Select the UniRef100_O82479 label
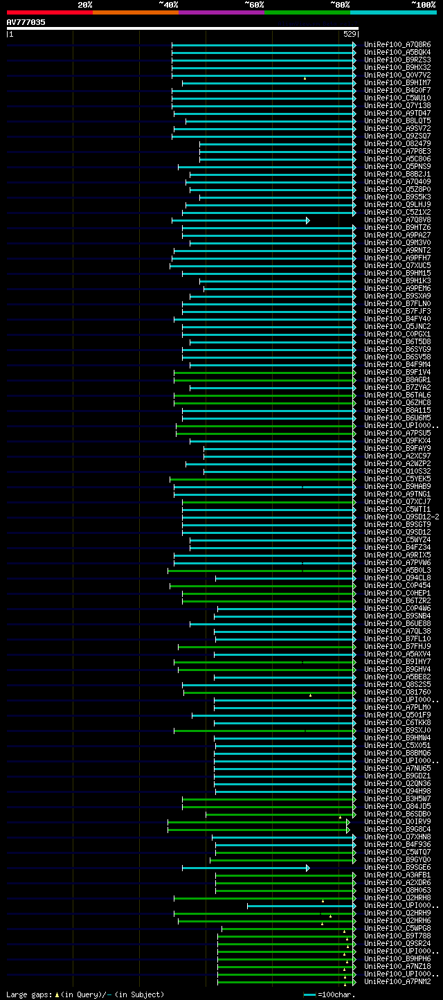The height and width of the screenshot is (1000, 443). tap(397, 144)
